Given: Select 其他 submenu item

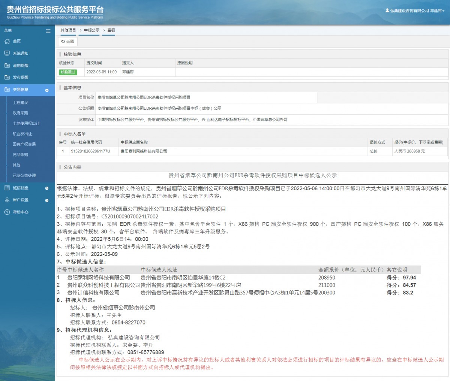Looking at the screenshot, I should point(16,165).
